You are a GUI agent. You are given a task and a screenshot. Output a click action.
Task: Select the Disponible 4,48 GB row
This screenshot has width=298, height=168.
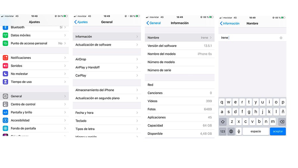coord(180,134)
